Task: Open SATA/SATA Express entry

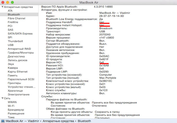Action: [x=20, y=34]
